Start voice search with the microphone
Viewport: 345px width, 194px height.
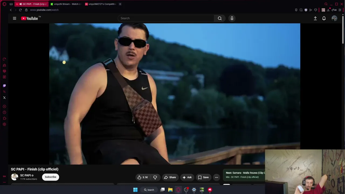point(232,18)
